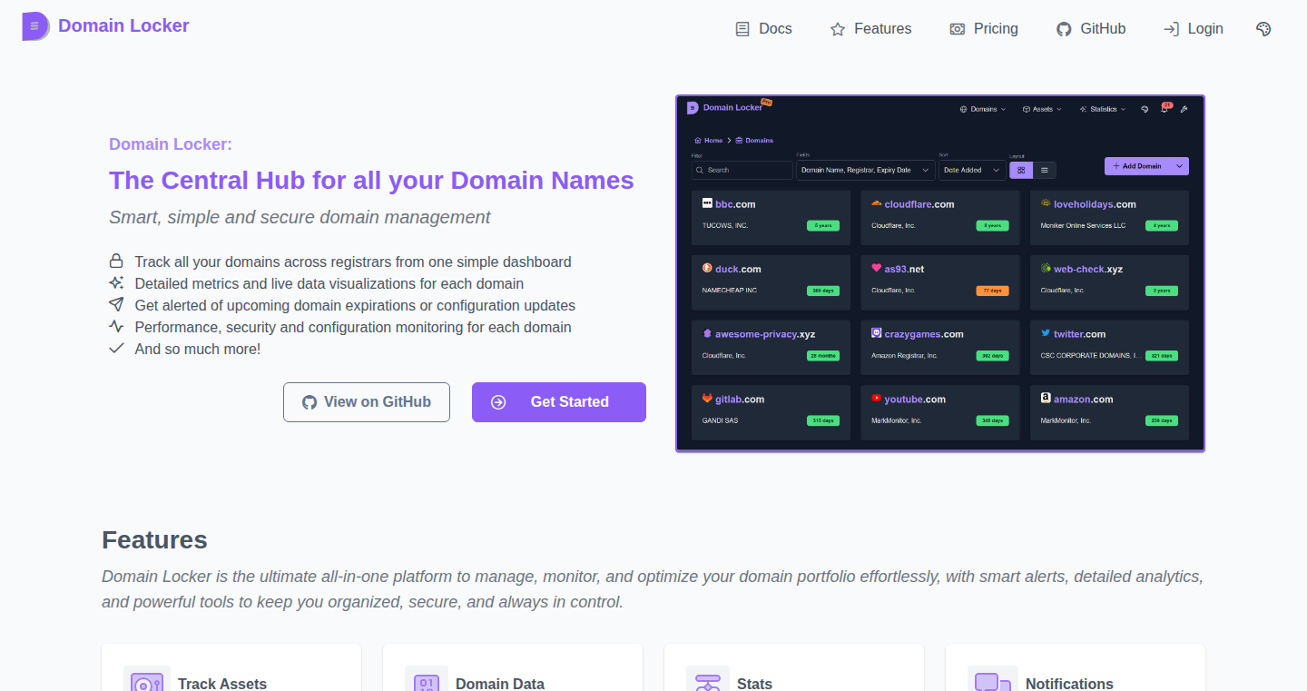Click the View on GitHub button
The height and width of the screenshot is (691, 1307).
[367, 402]
